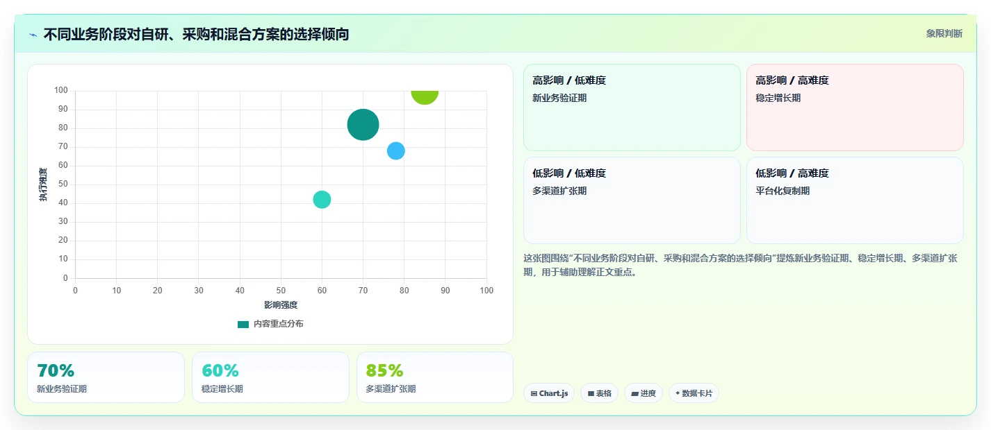Click 多渠道扩张期 in the quadrant card
Image resolution: width=991 pixels, height=430 pixels.
point(559,191)
